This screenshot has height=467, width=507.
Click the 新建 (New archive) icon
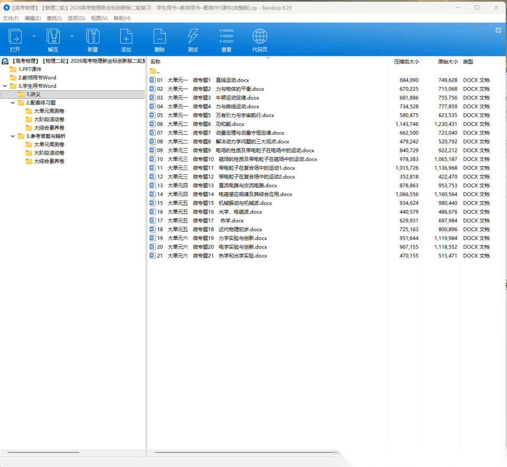[92, 37]
